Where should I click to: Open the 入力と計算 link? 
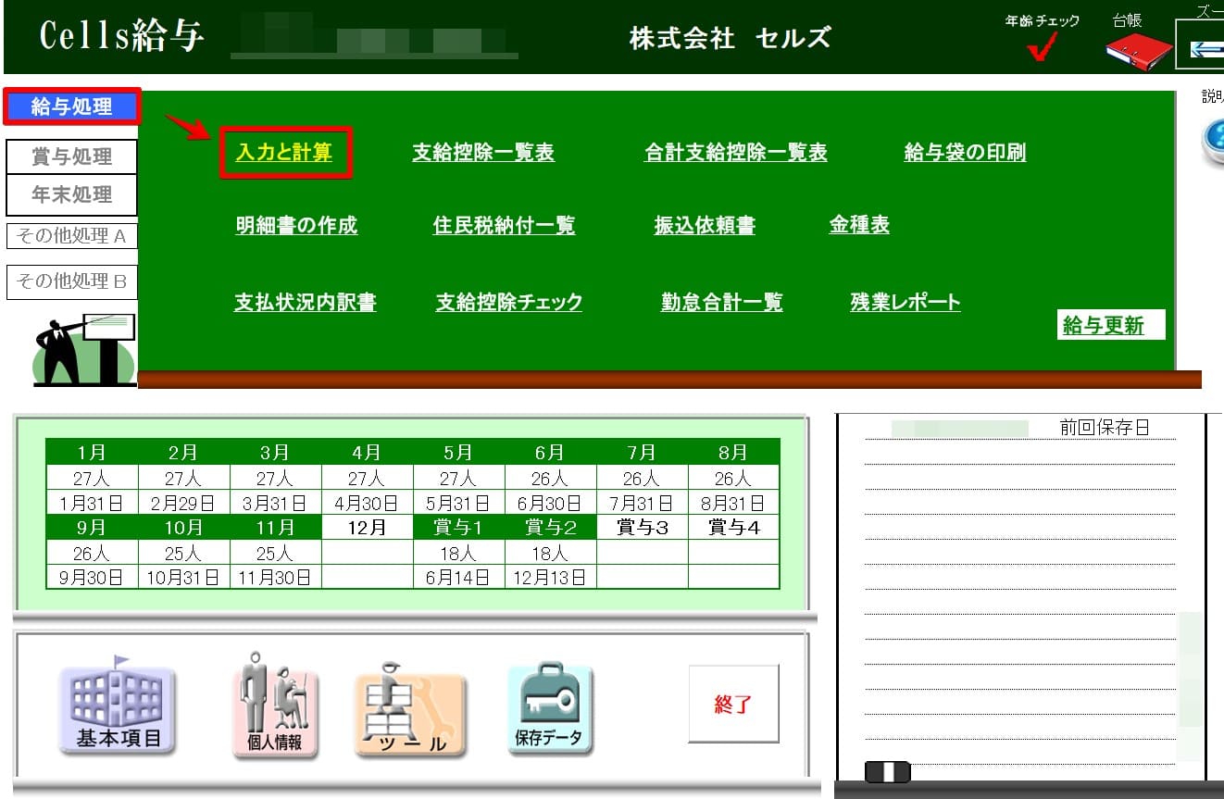(284, 153)
